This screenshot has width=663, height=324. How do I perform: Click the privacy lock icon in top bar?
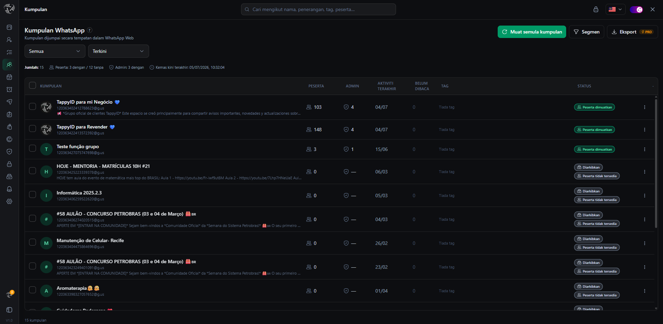(596, 9)
